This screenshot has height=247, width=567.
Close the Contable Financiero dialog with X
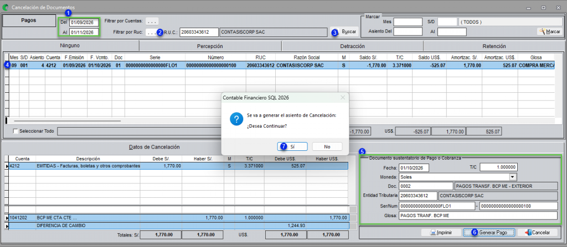click(342, 97)
